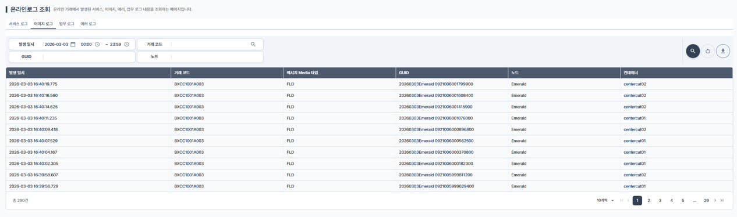The height and width of the screenshot is (217, 737).
Task: Click the 00:00 start time field
Action: click(86, 45)
